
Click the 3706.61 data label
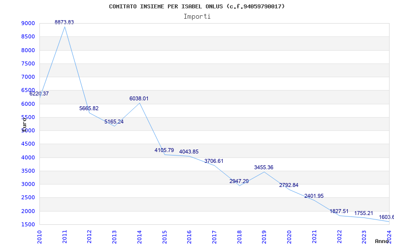pyautogui.click(x=214, y=161)
